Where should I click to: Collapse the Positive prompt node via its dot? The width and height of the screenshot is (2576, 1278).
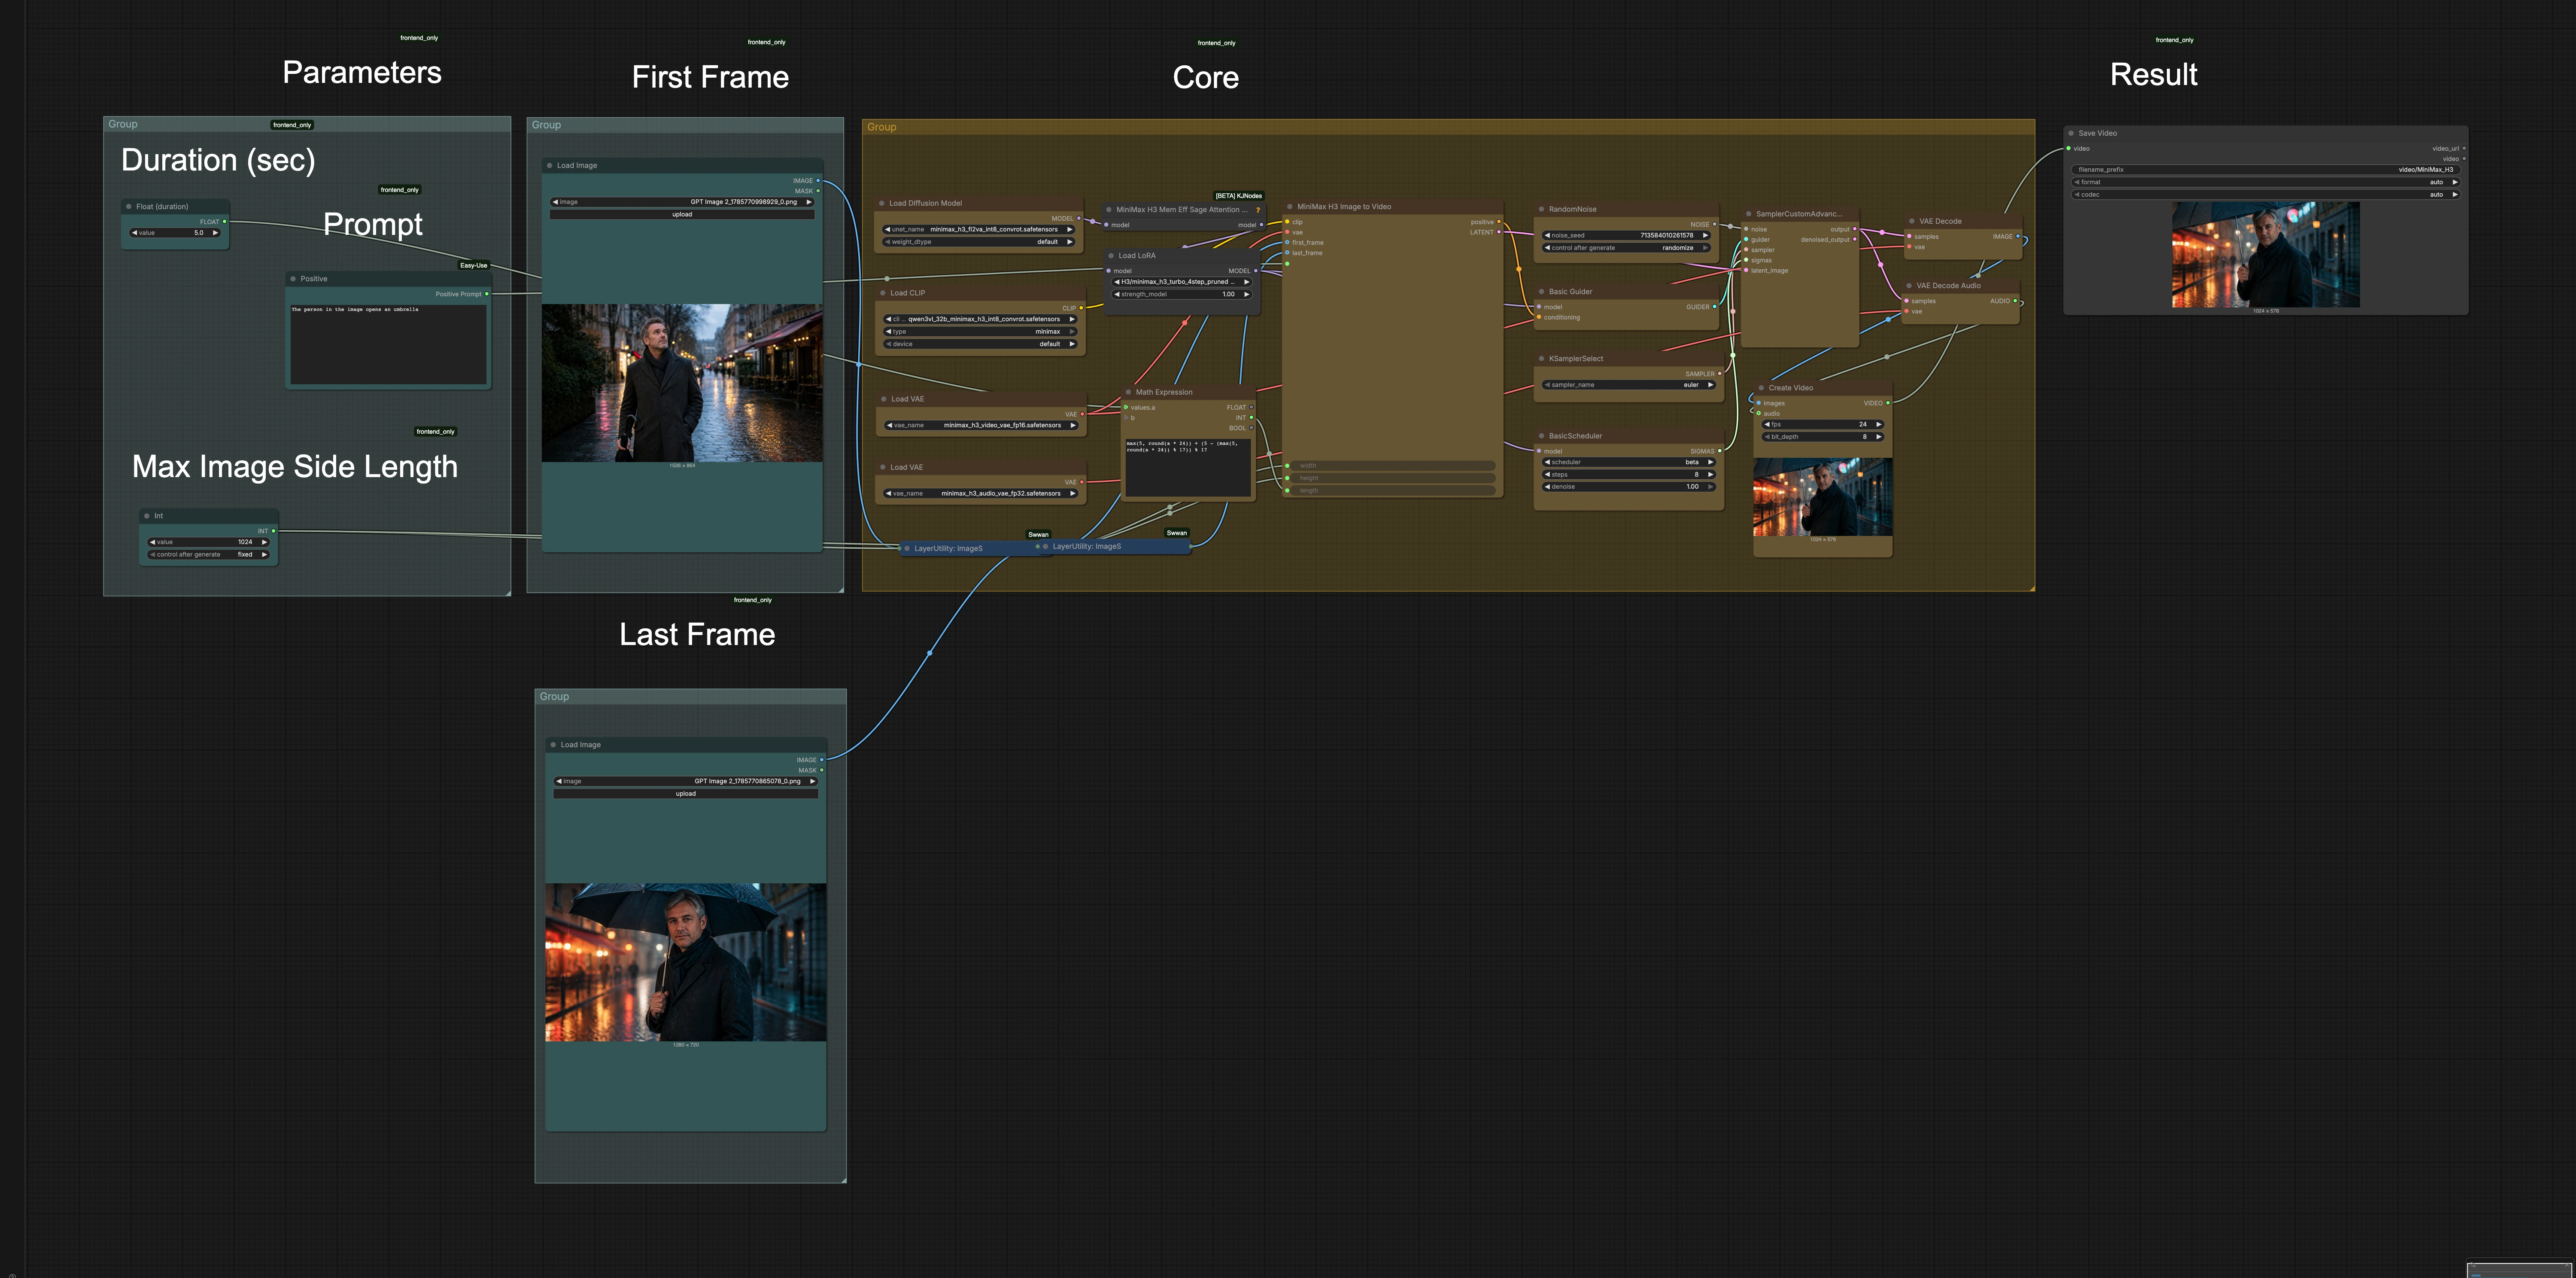(x=293, y=279)
